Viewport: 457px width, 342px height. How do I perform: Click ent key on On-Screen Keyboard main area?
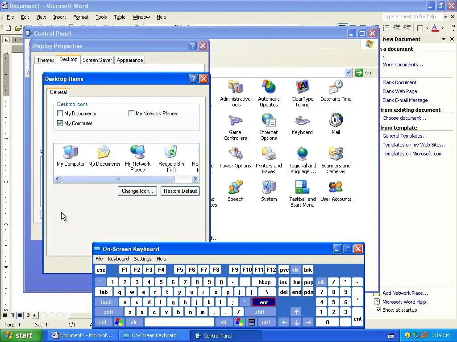pos(263,302)
